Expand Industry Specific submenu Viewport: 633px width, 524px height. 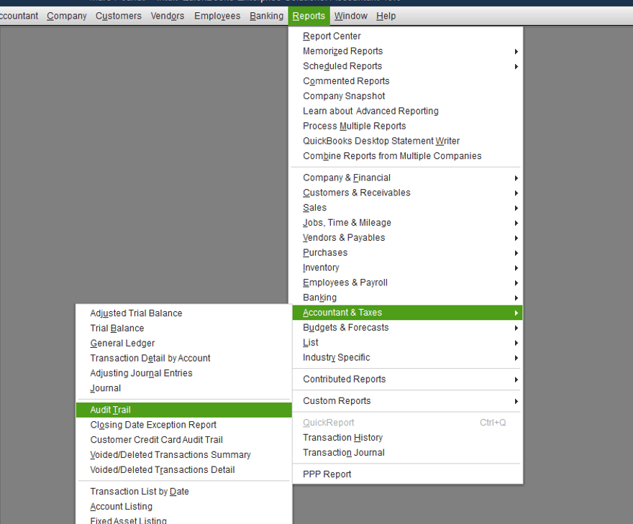pyautogui.click(x=407, y=357)
